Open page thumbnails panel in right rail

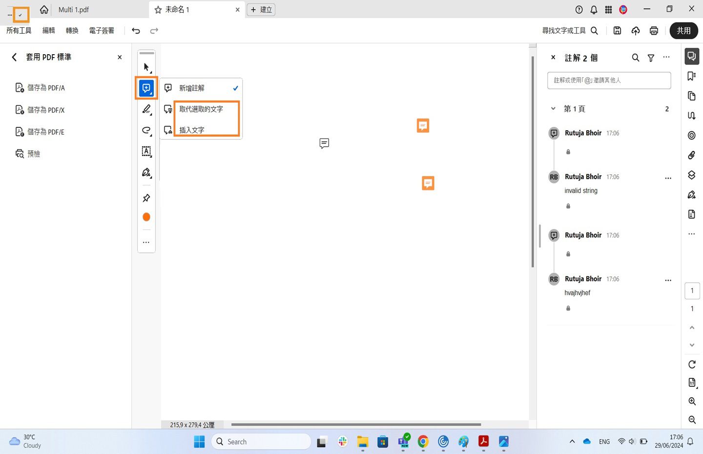point(692,96)
